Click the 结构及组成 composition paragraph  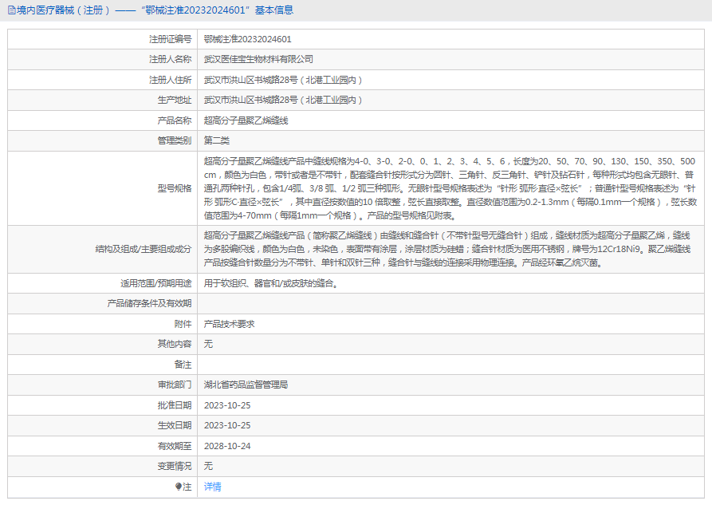click(447, 249)
